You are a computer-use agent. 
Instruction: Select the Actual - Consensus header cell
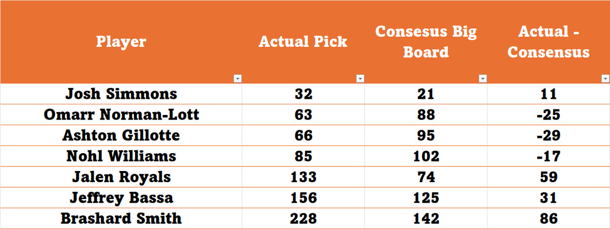coord(548,42)
